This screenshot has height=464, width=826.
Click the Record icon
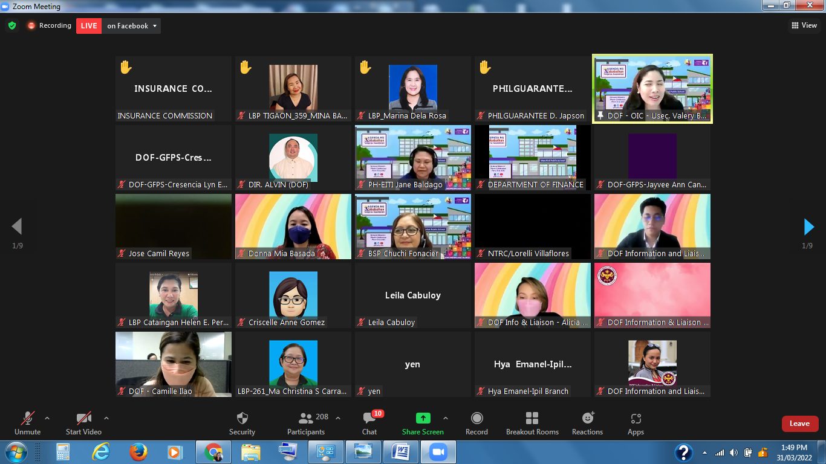pyautogui.click(x=476, y=418)
